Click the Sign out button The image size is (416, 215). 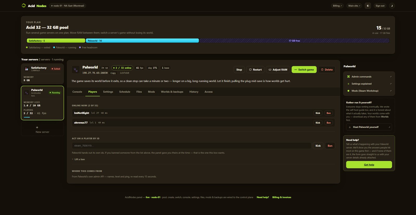click(380, 6)
